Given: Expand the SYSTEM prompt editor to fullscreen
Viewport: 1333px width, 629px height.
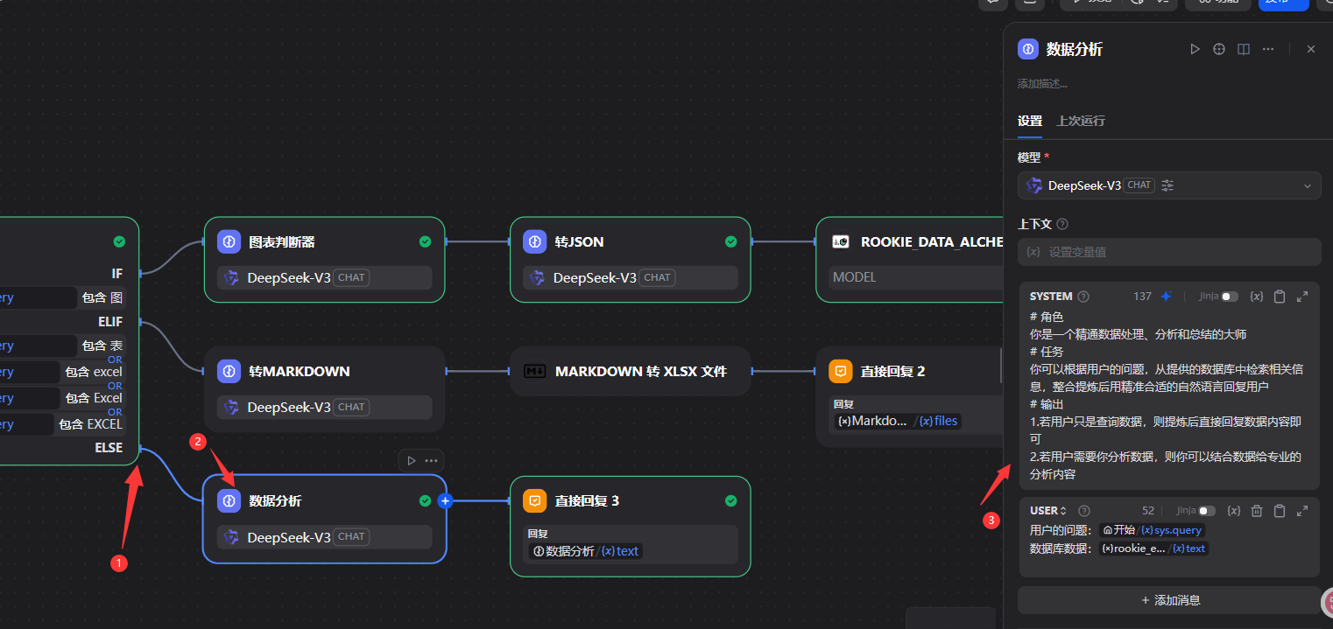Looking at the screenshot, I should pos(1302,297).
